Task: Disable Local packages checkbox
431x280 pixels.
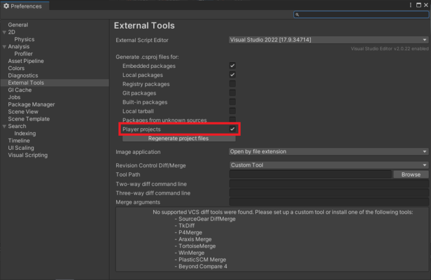Action: tap(232, 75)
